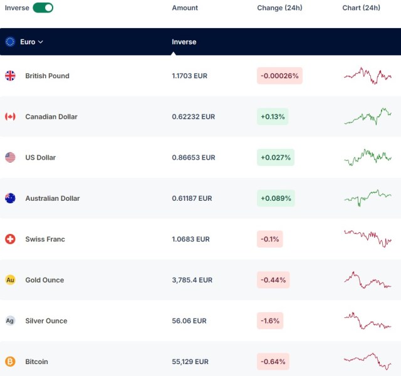Expand the Euro currency dropdown chevron
401x376 pixels.
(x=40, y=42)
